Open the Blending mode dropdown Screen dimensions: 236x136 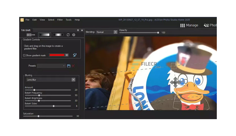(x=106, y=32)
